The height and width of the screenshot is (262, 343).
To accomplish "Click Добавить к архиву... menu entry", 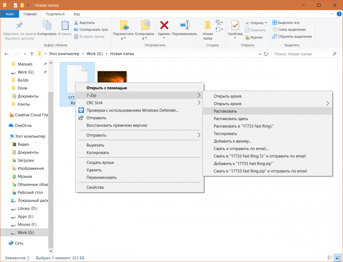I will click(267, 141).
